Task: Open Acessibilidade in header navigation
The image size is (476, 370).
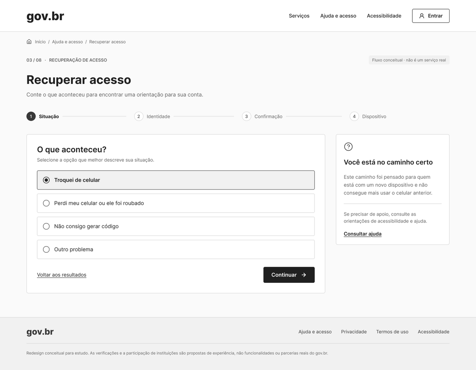Action: (384, 16)
